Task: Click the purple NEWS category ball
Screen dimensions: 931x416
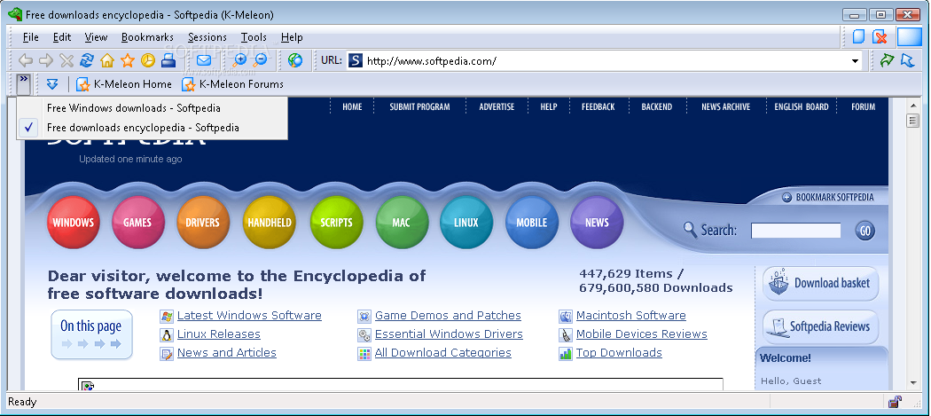Action: [x=597, y=223]
